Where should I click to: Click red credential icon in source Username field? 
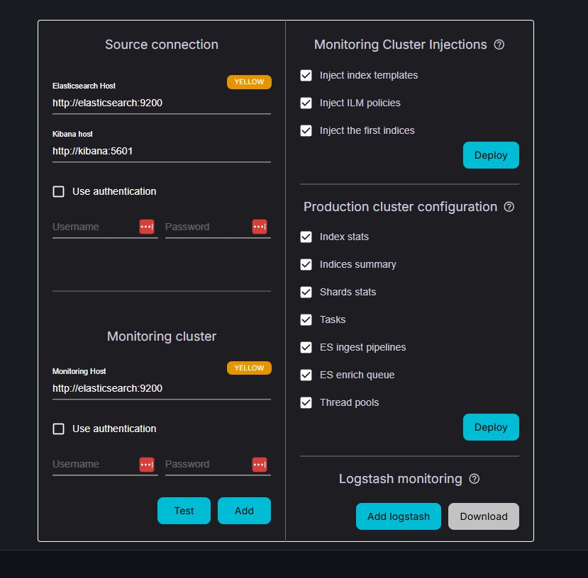pyautogui.click(x=148, y=227)
